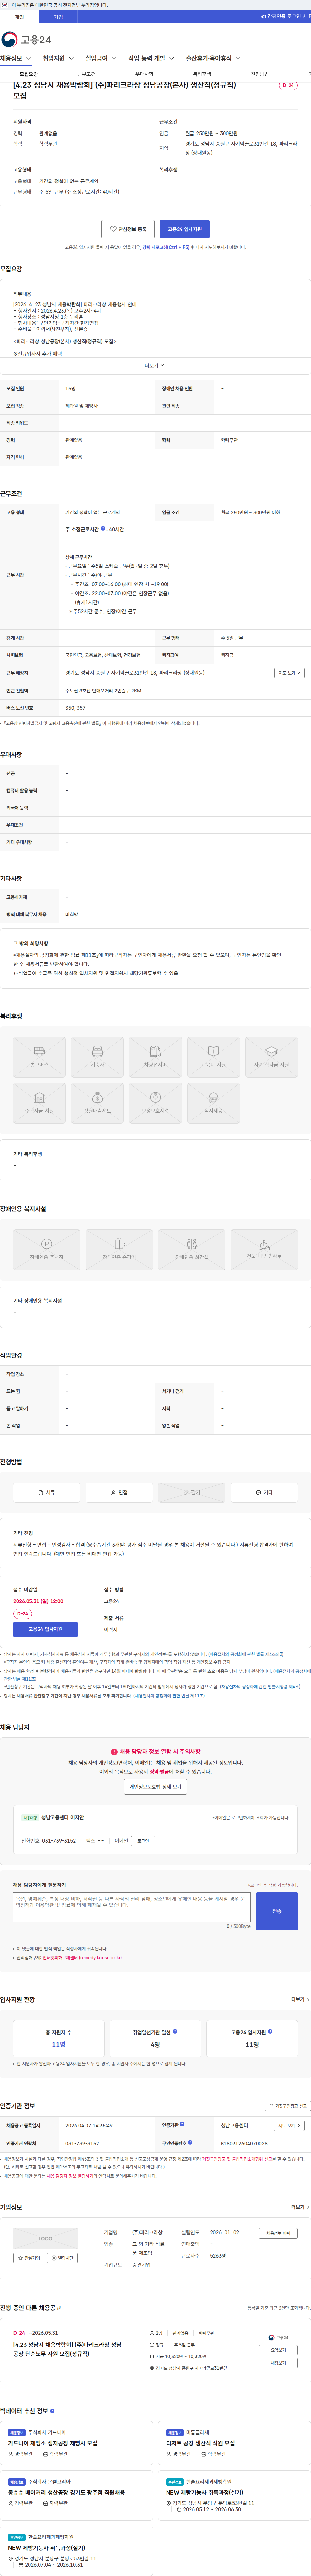The height and width of the screenshot is (2576, 311).
Task: Click the 통근버스 benefit icon
Action: (x=39, y=1057)
